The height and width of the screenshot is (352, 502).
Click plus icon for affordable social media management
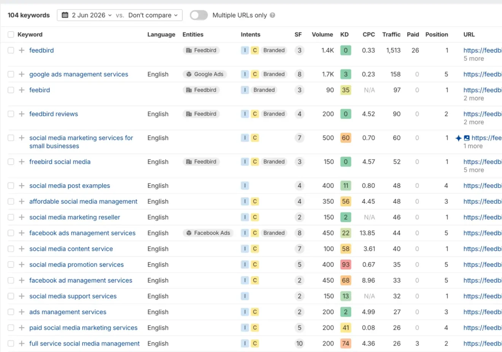22,201
